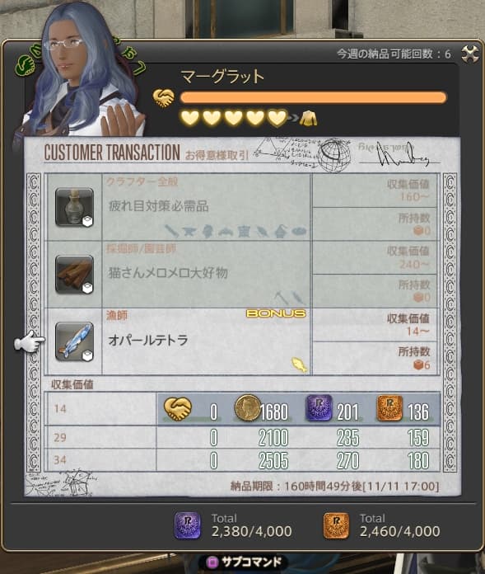Click the orange scrip icon showing 136
485x574 pixels.
tap(389, 407)
